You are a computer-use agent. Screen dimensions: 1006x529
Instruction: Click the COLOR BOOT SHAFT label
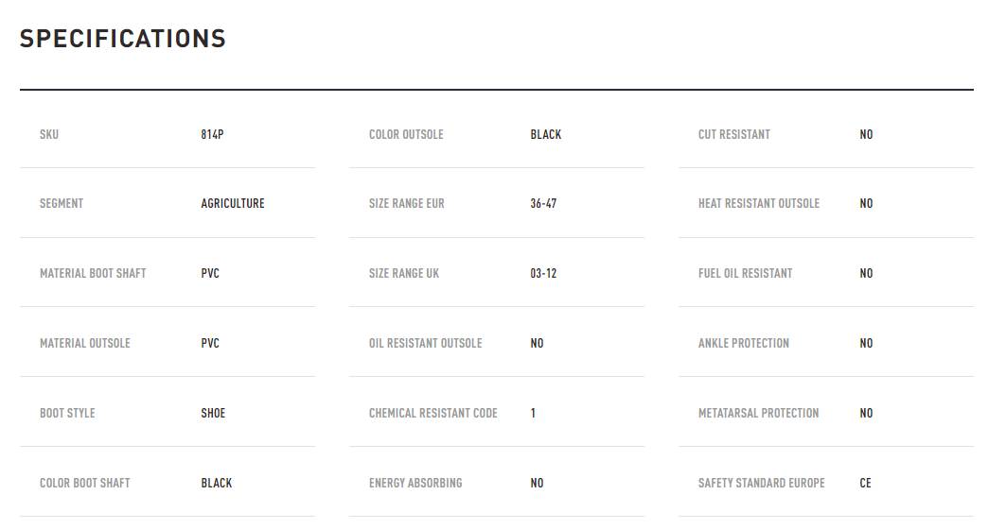tap(84, 483)
